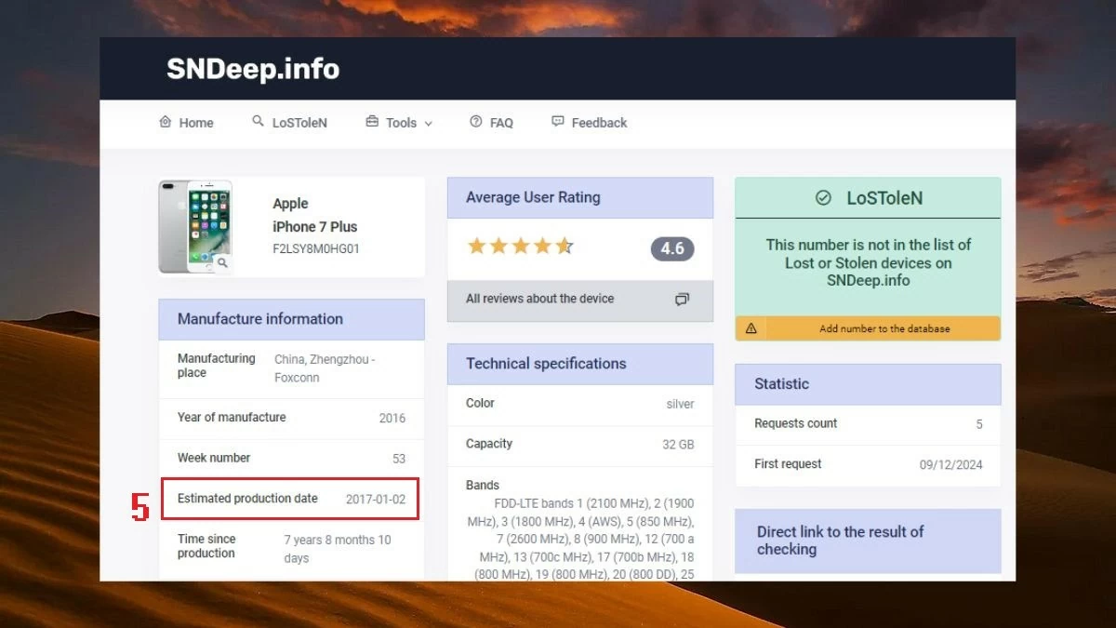Screen dimensions: 1116x628
Task: Open the Home menu item
Action: coord(196,123)
